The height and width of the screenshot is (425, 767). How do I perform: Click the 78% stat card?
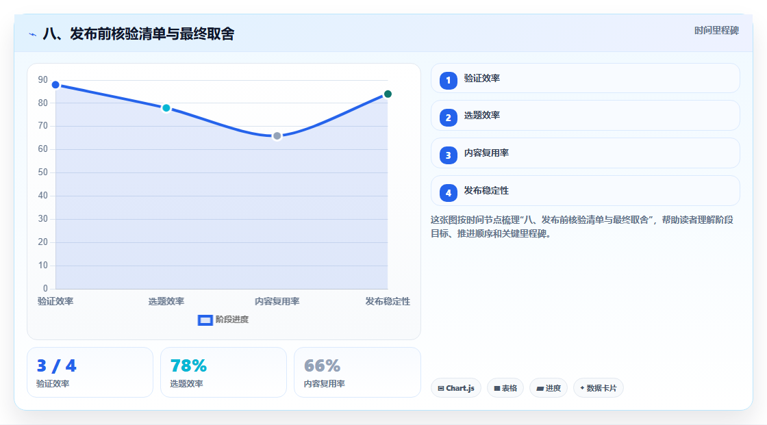pyautogui.click(x=223, y=372)
